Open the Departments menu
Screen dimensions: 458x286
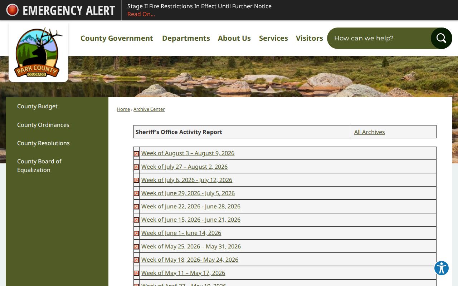186,38
